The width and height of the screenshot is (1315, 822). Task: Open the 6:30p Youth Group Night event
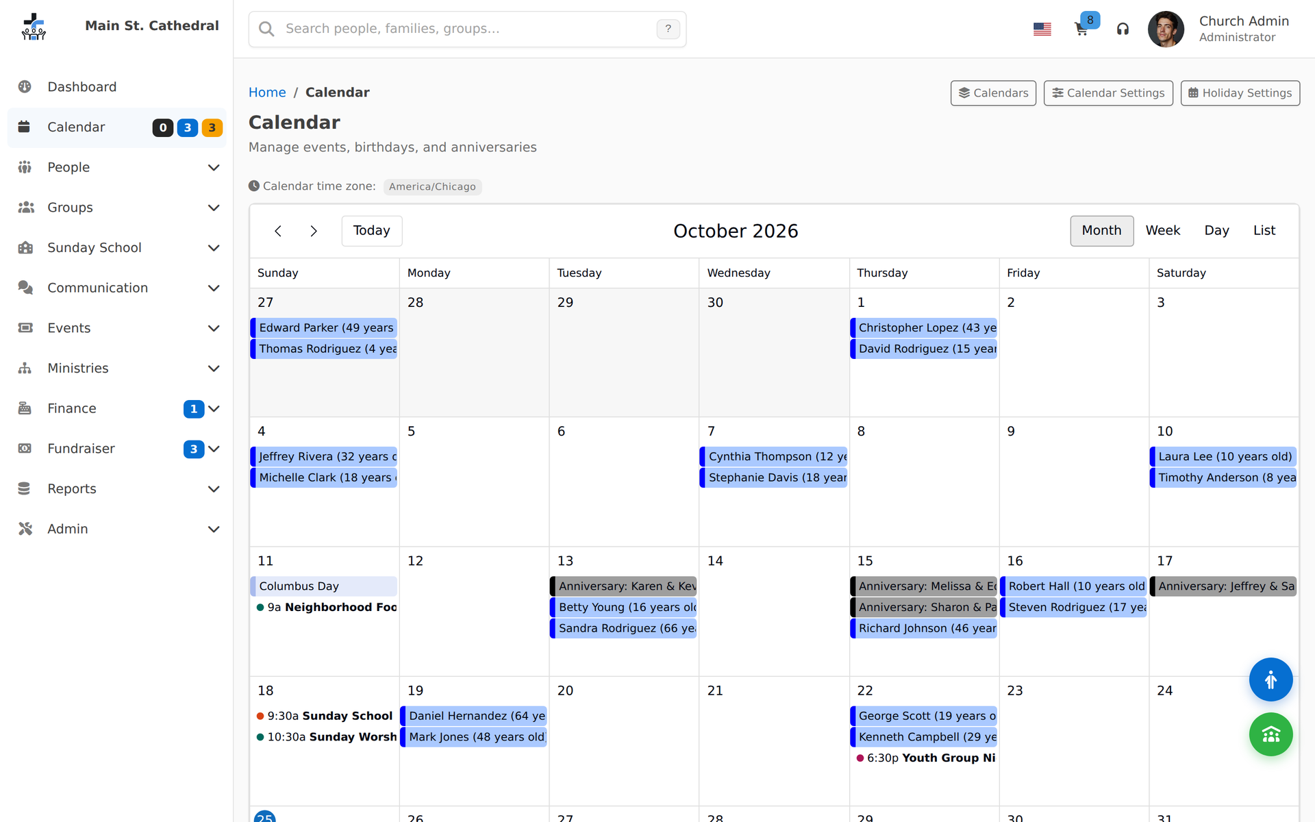[924, 758]
